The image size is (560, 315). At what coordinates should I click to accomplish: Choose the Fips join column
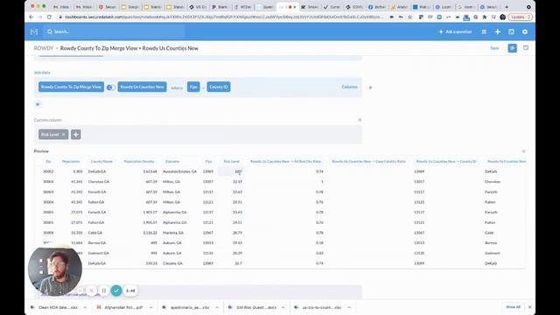coord(193,87)
